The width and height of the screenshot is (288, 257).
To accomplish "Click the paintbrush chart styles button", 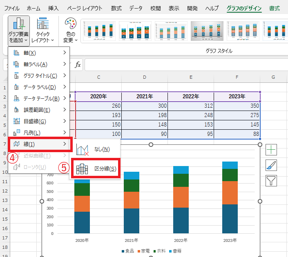I will pos(271,165).
